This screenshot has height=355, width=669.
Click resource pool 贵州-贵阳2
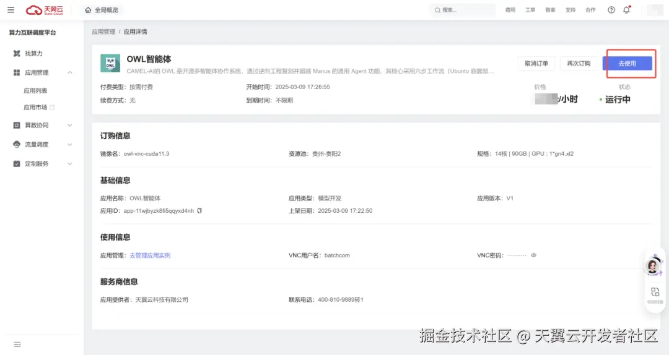(x=326, y=153)
